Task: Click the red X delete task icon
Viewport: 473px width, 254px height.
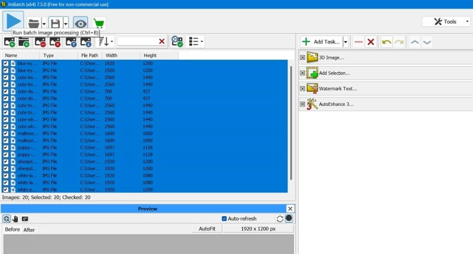Action: click(371, 42)
